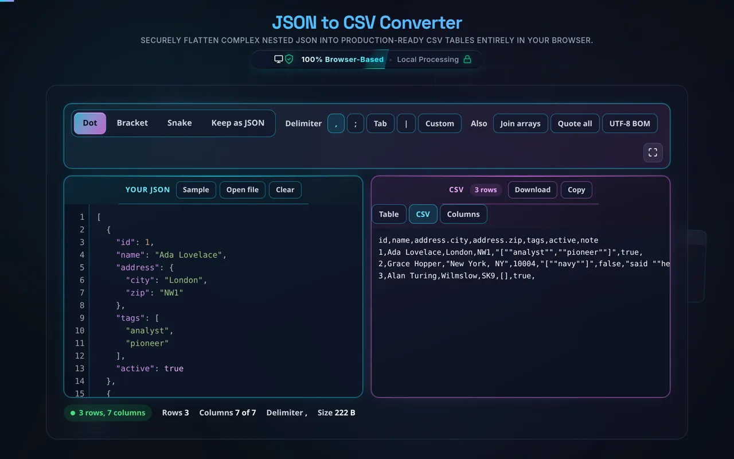This screenshot has height=459, width=734.
Task: Click the "3 rows" badge
Action: (486, 190)
